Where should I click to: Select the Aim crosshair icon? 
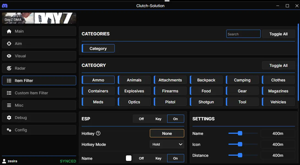[x=9, y=44]
